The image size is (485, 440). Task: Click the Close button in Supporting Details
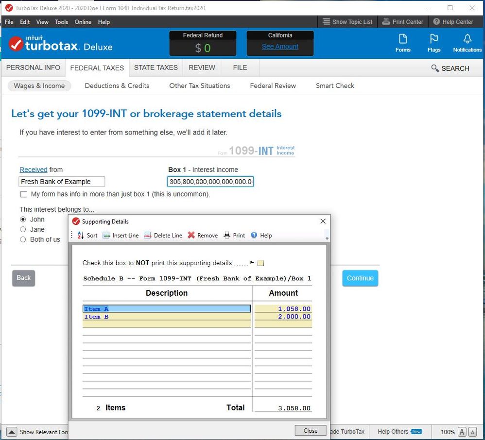pyautogui.click(x=310, y=430)
